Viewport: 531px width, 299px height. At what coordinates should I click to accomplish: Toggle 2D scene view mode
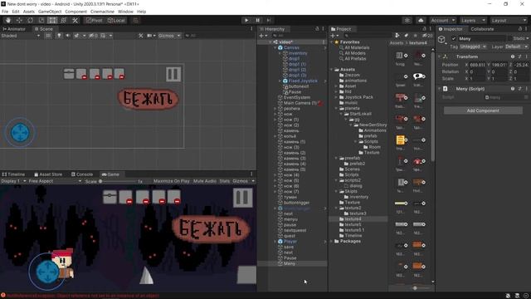tap(48, 36)
